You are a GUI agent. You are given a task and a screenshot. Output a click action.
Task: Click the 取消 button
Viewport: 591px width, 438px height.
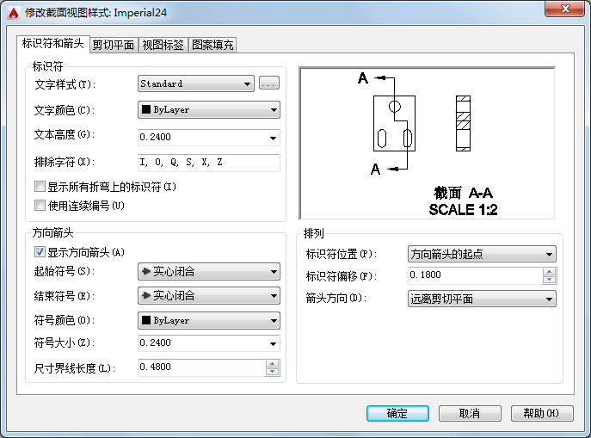[x=470, y=414]
